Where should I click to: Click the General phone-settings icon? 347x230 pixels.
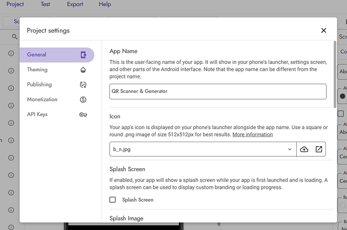(83, 55)
